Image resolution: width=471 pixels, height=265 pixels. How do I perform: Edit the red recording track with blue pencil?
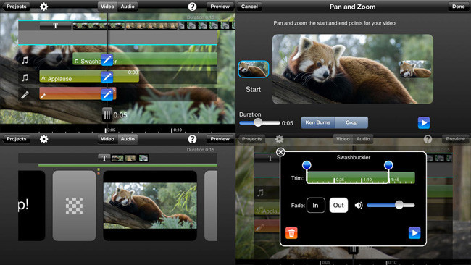pyautogui.click(x=107, y=95)
